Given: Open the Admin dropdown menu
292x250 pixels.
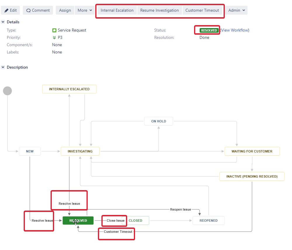Looking at the screenshot, I should coord(236,11).
